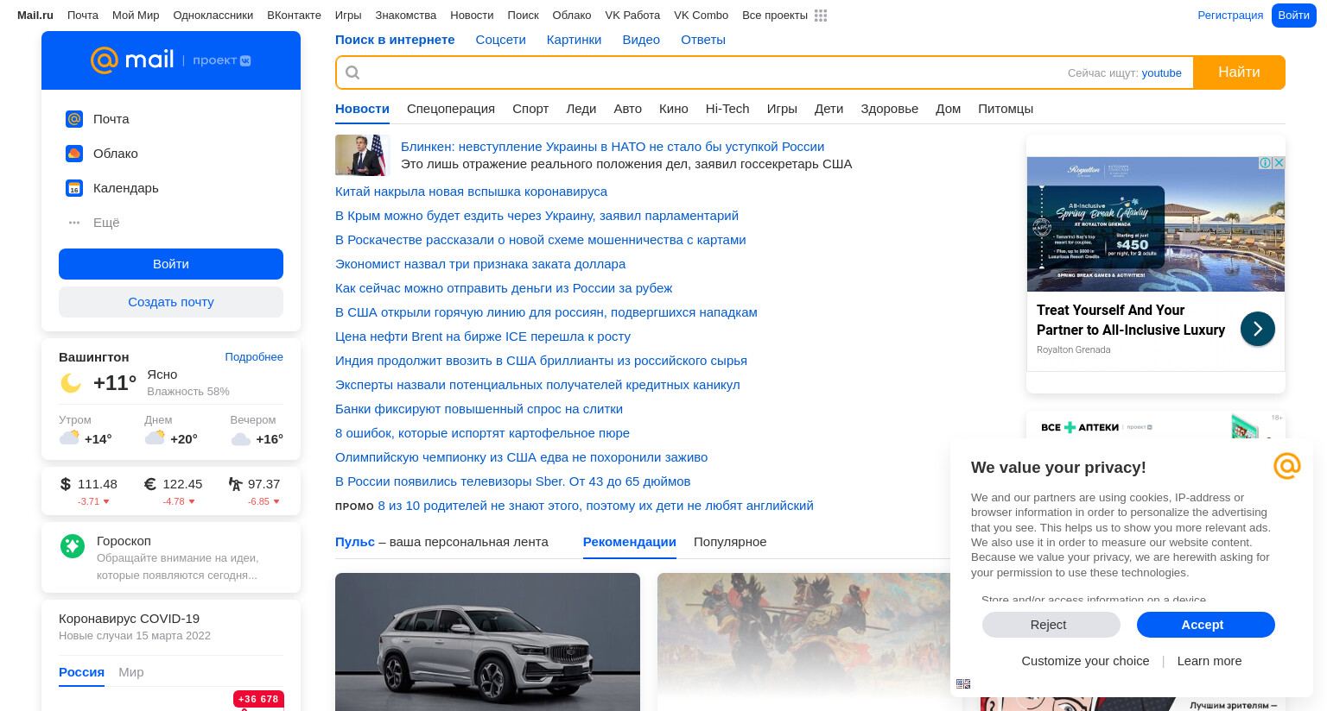Click the Royalton Grenada ad image
The width and height of the screenshot is (1327, 711).
click(1156, 224)
